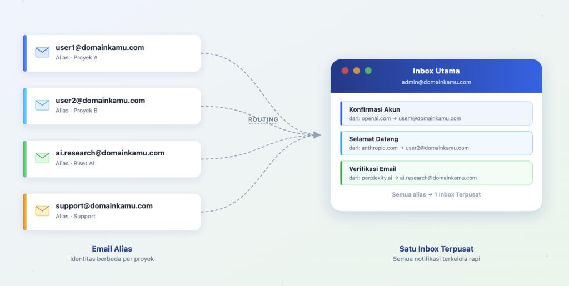The width and height of the screenshot is (569, 286).
Task: Click the Email Alias heading
Action: pos(112,249)
